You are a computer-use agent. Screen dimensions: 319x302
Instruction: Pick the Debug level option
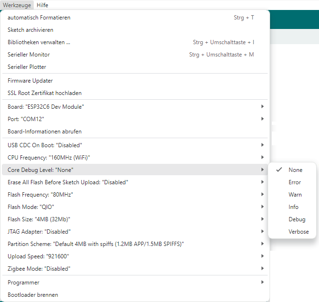coord(297,219)
